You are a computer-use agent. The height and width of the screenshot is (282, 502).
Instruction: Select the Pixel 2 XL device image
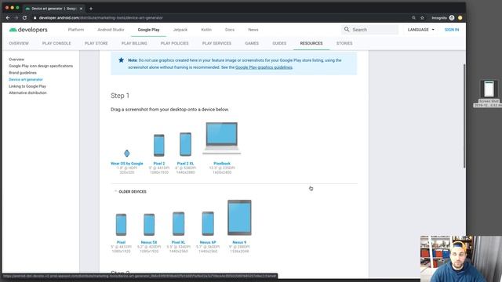coord(185,144)
